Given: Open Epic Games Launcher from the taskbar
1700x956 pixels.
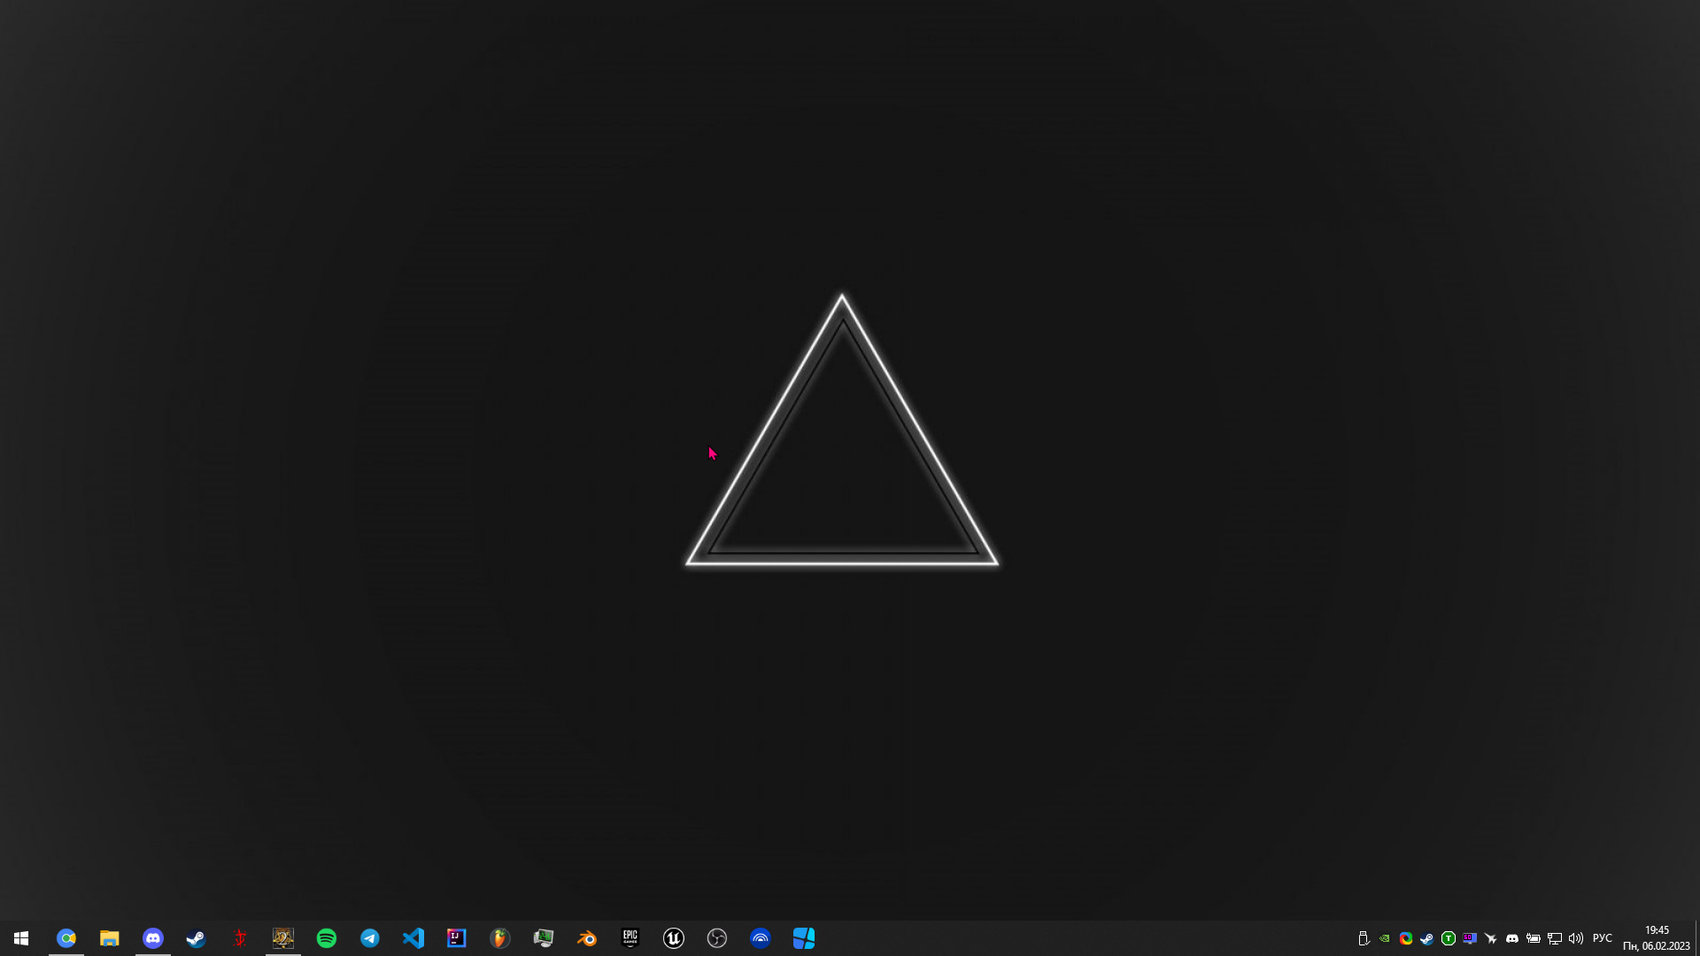Looking at the screenshot, I should pos(630,938).
